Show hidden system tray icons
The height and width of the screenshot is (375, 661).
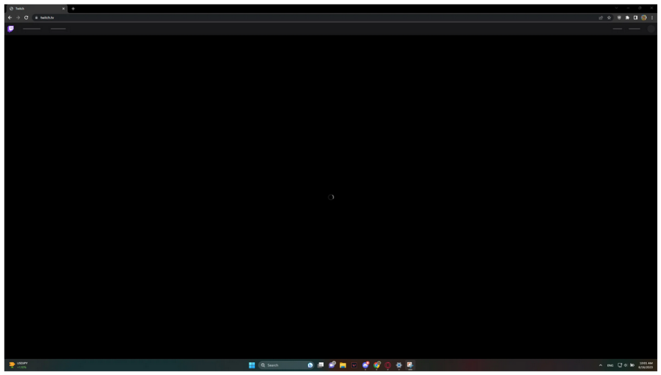600,365
